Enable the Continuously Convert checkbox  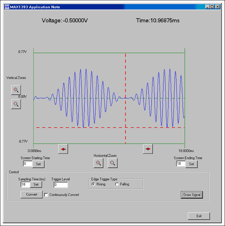click(46, 195)
